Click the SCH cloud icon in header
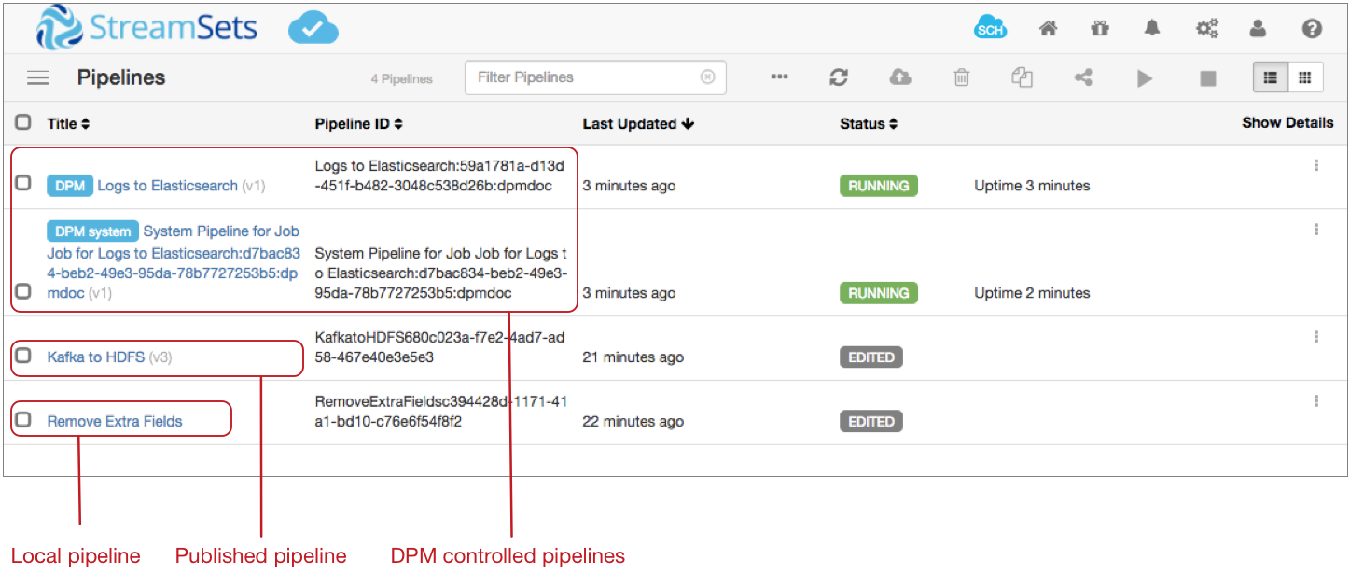1350x574 pixels. click(990, 29)
